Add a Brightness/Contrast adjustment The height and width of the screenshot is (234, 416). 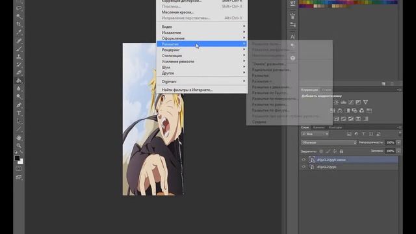(336, 102)
